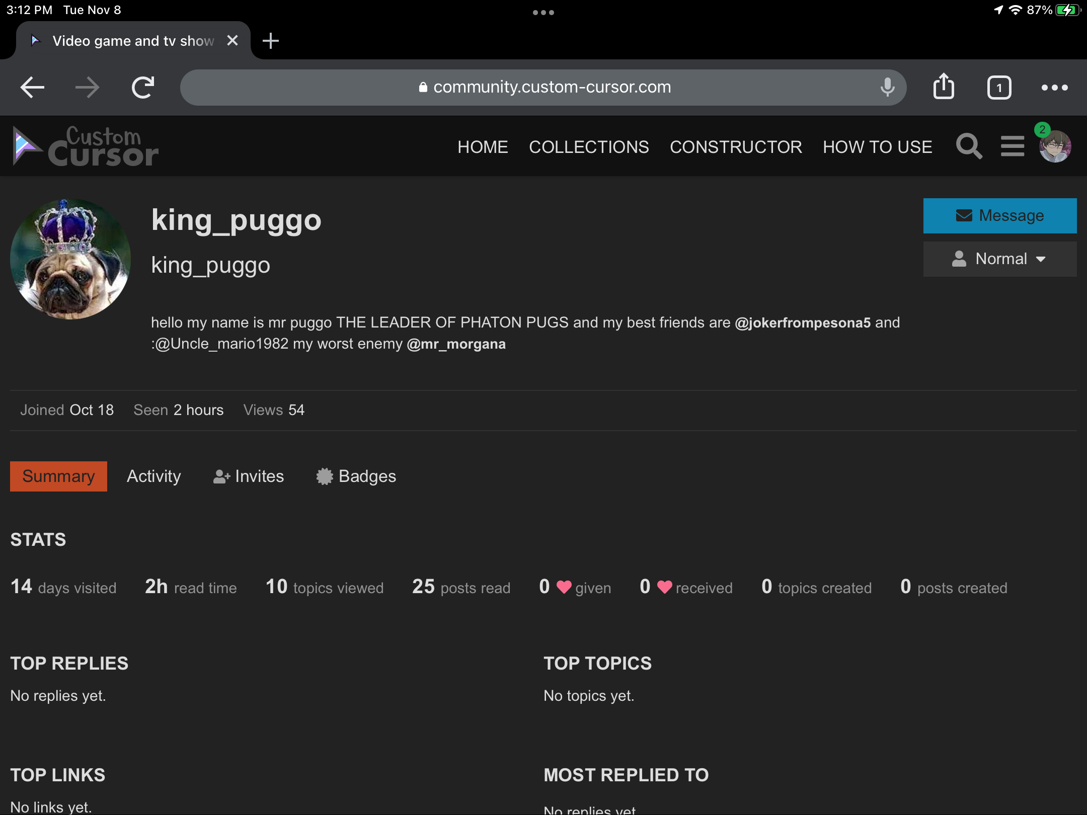Open the Badges tab
This screenshot has width=1087, height=815.
tap(356, 476)
